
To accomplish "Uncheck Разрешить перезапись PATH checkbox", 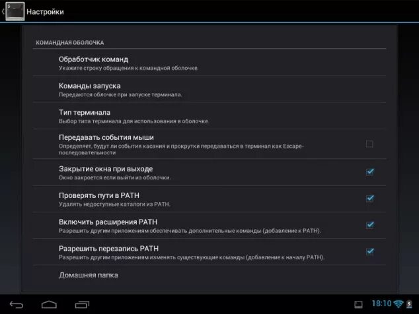I will pos(370,251).
